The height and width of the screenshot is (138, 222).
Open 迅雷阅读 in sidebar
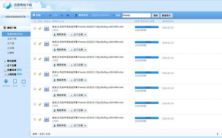coord(15,70)
